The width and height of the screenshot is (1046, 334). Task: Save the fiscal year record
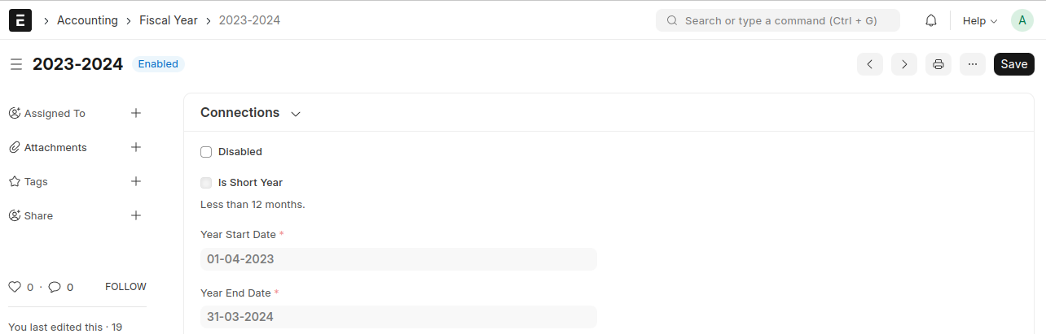point(1014,64)
